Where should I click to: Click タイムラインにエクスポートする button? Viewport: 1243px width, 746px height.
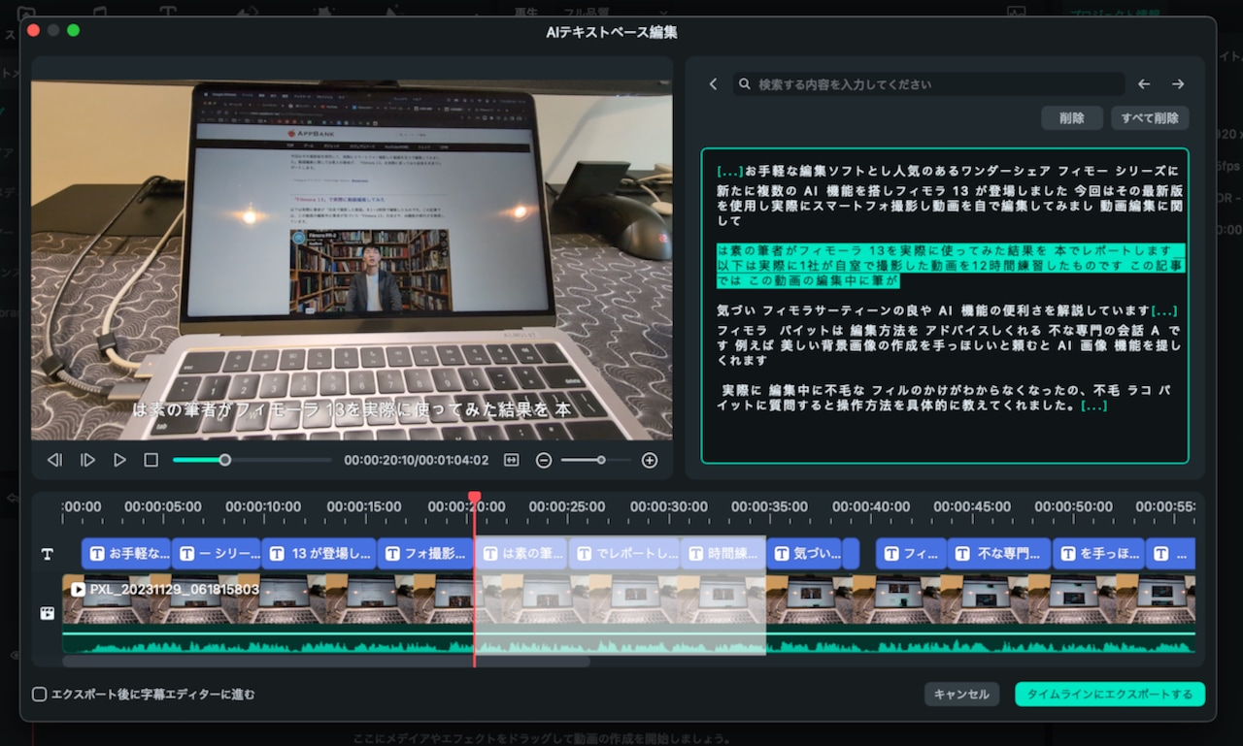point(1109,695)
